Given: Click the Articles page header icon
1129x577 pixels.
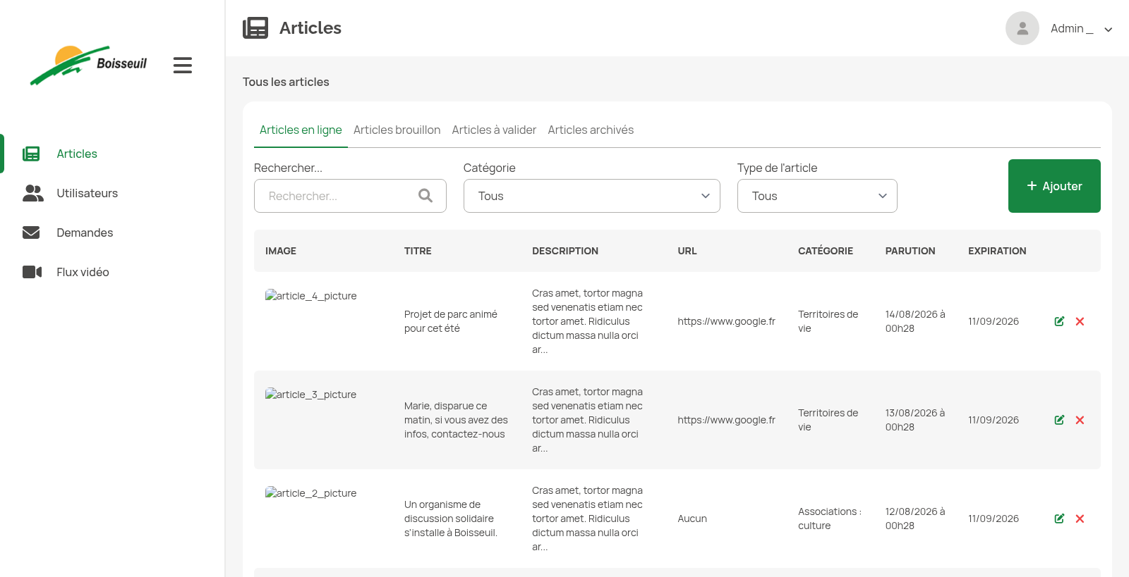Looking at the screenshot, I should tap(255, 28).
